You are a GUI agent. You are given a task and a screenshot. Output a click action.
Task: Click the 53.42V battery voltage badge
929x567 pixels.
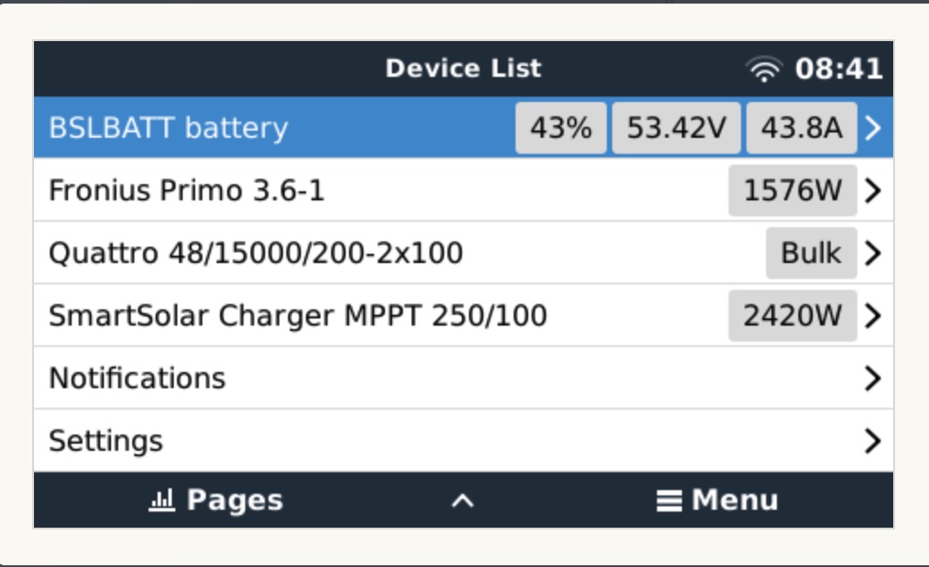(676, 128)
